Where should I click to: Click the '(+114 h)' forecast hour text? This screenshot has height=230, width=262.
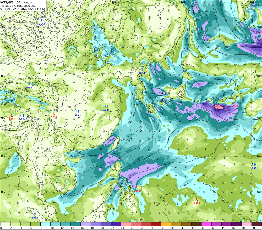point(40,9)
